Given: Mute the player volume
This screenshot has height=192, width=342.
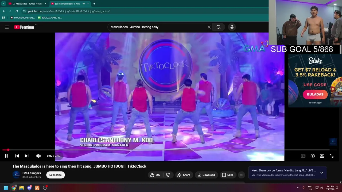Looking at the screenshot, I should [x=38, y=156].
